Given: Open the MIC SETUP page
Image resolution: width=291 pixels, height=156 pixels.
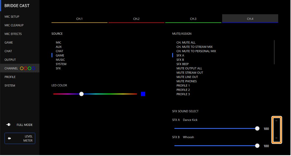Looking at the screenshot, I should [x=12, y=17].
